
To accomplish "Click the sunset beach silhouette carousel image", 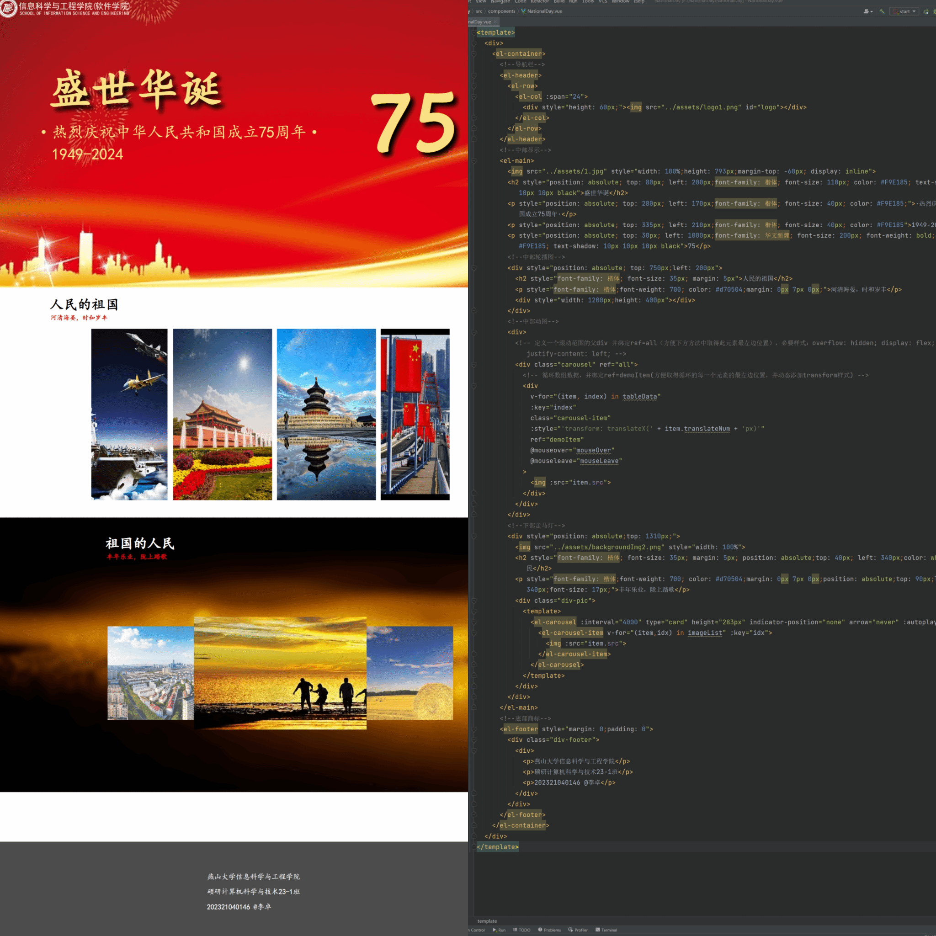I will tap(280, 672).
